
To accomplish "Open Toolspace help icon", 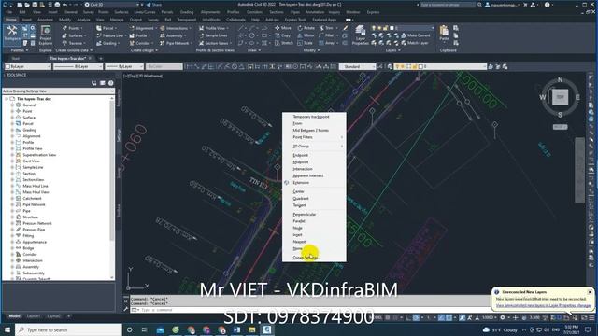I will pyautogui.click(x=111, y=83).
